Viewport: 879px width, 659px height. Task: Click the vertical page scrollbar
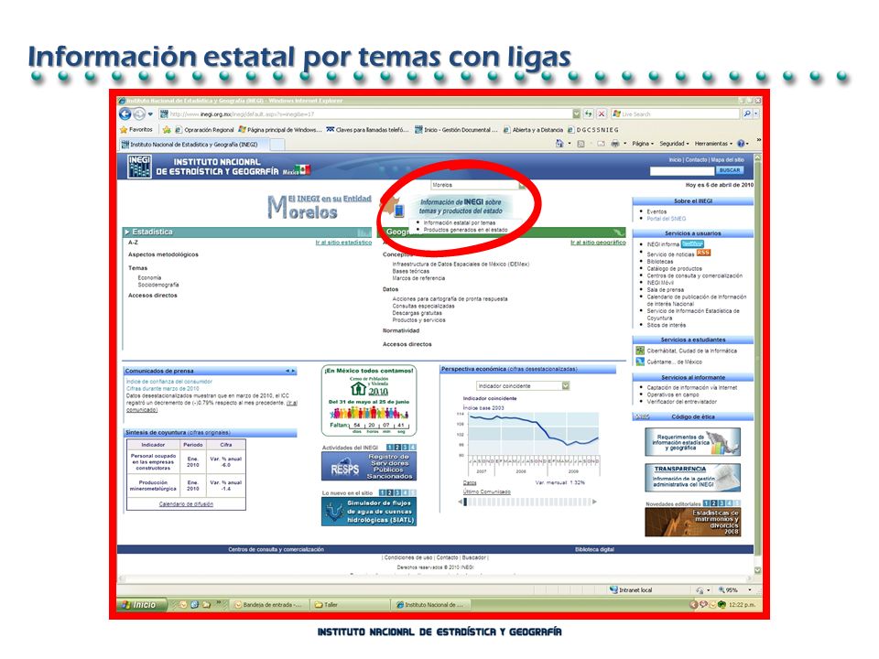coord(757,363)
